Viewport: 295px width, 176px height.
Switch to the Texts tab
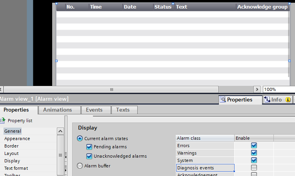coord(124,110)
